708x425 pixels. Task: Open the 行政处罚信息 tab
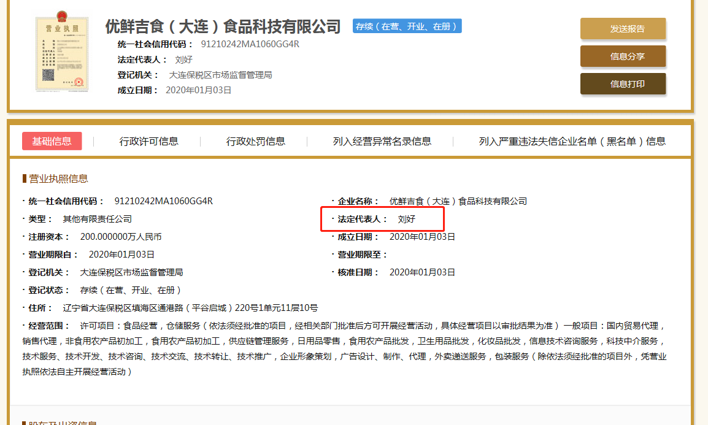(256, 142)
